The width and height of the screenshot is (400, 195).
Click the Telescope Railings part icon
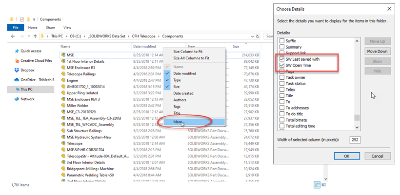pyautogui.click(x=63, y=74)
